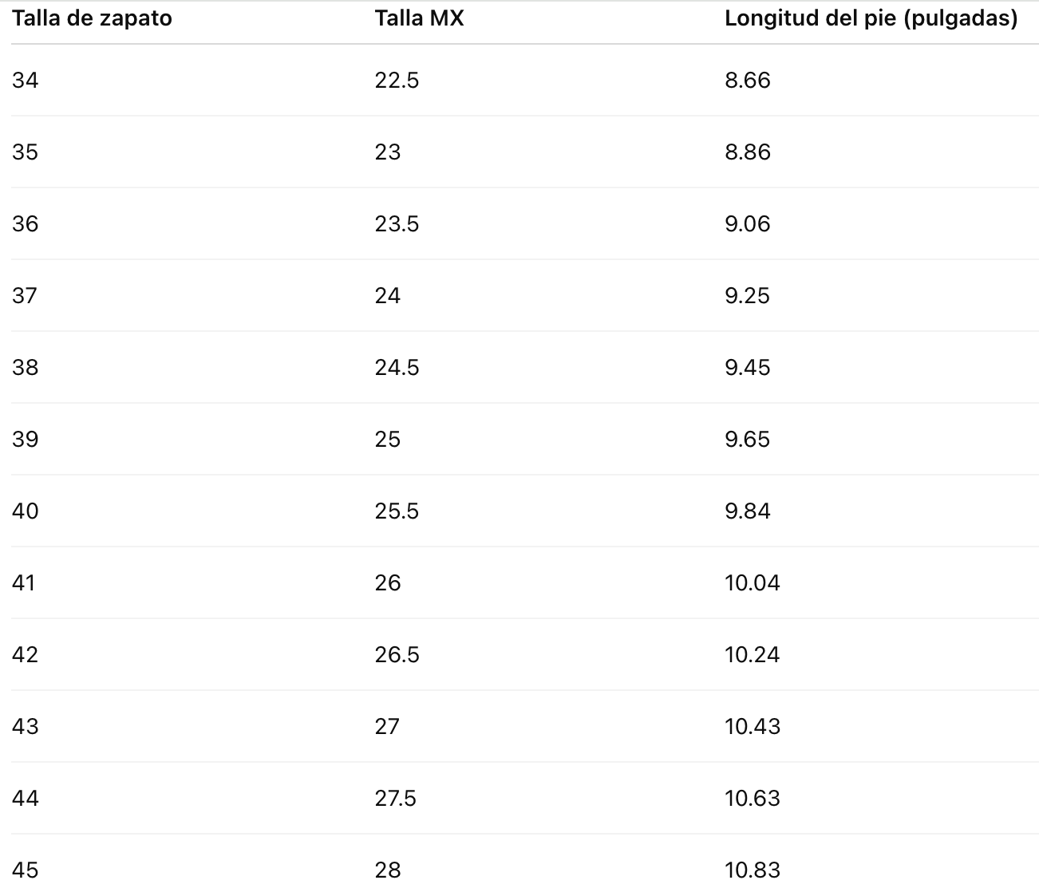Select shoe size 45 cell
Screen dimensions: 1039x892
tap(25, 870)
